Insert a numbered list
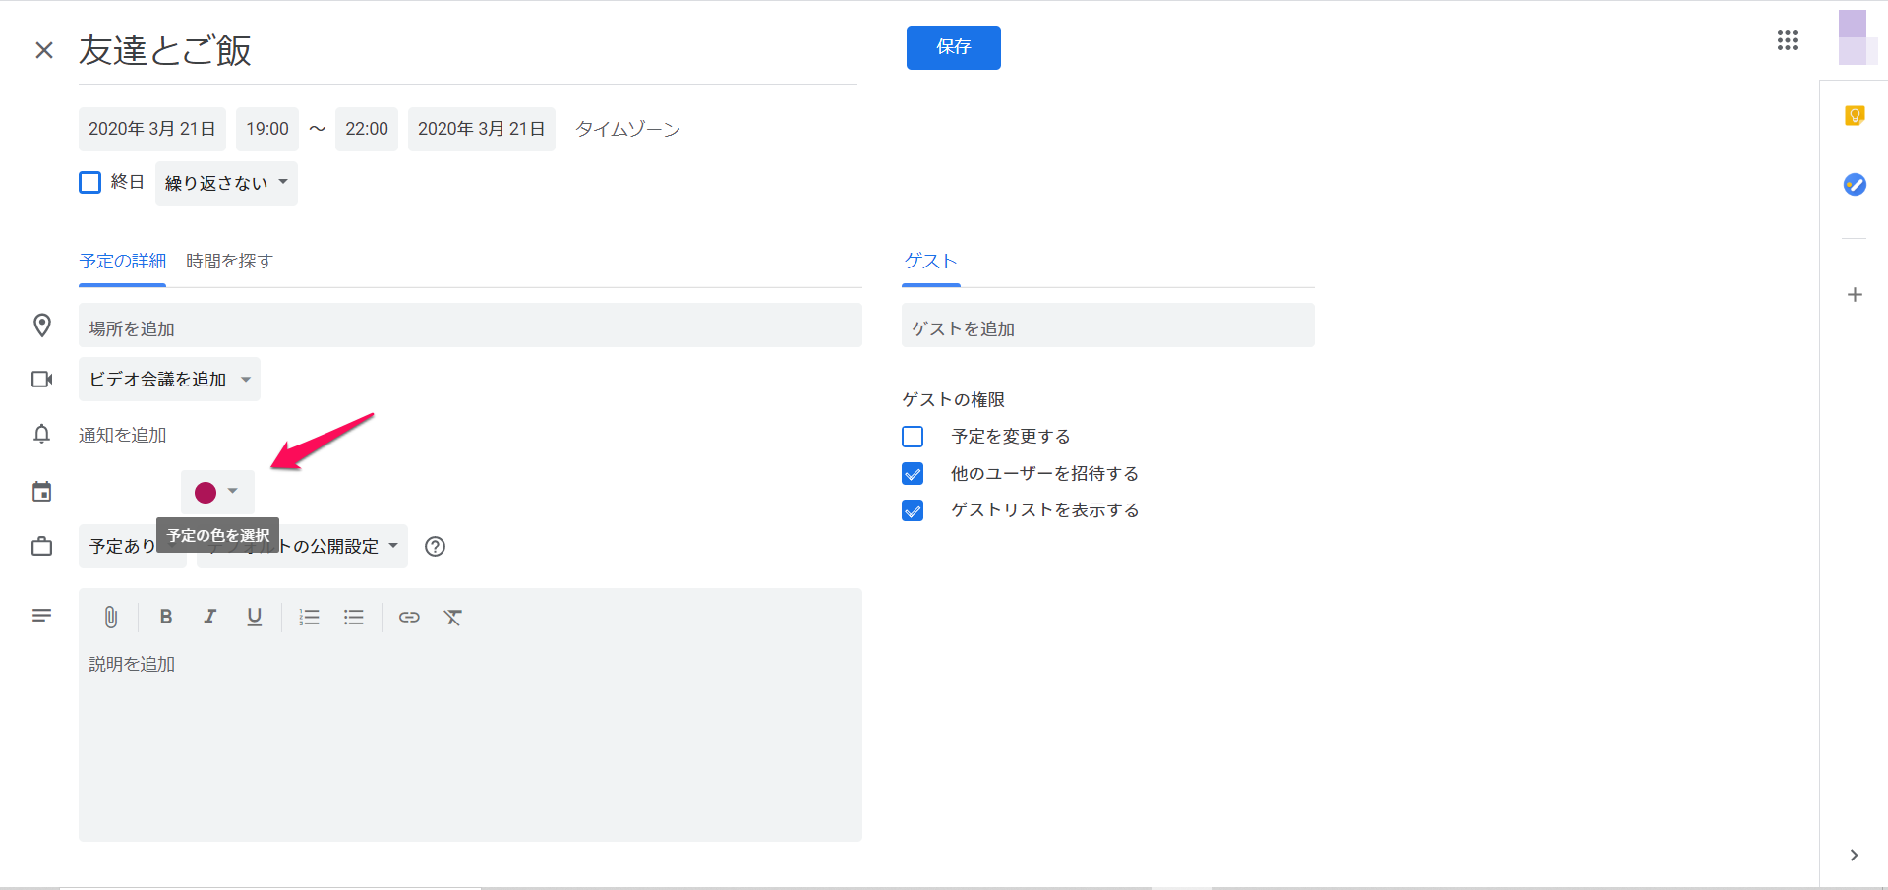1888x890 pixels. point(310,617)
